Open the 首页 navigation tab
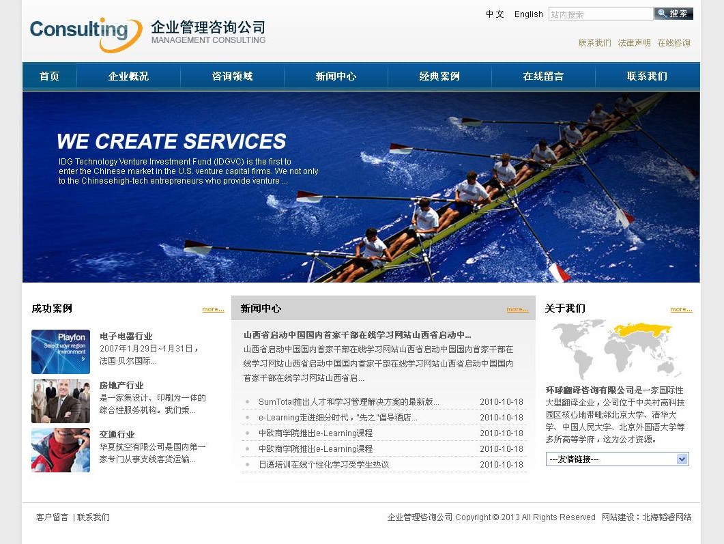The height and width of the screenshot is (544, 724). pos(49,76)
